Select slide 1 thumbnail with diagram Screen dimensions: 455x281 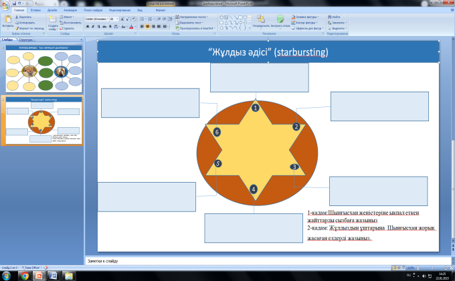pyautogui.click(x=44, y=69)
